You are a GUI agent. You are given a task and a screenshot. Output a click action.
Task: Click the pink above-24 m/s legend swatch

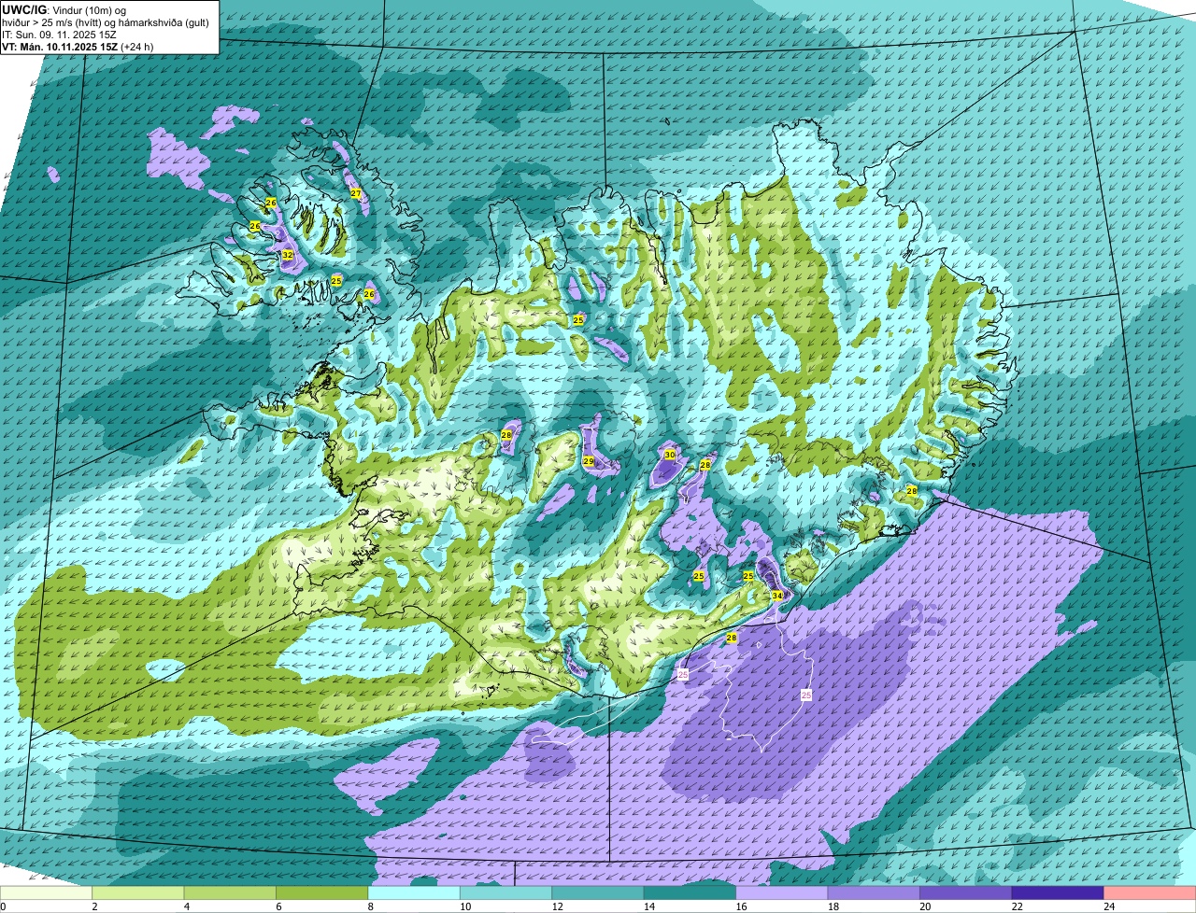pos(1150,892)
